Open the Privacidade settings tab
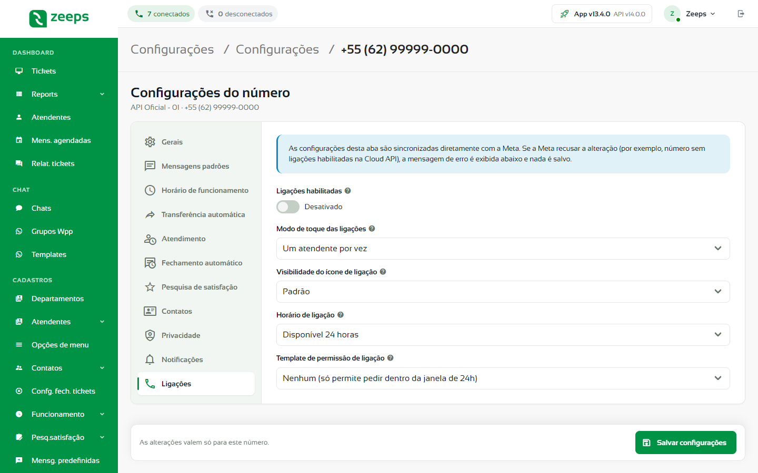758x473 pixels. tap(196, 335)
